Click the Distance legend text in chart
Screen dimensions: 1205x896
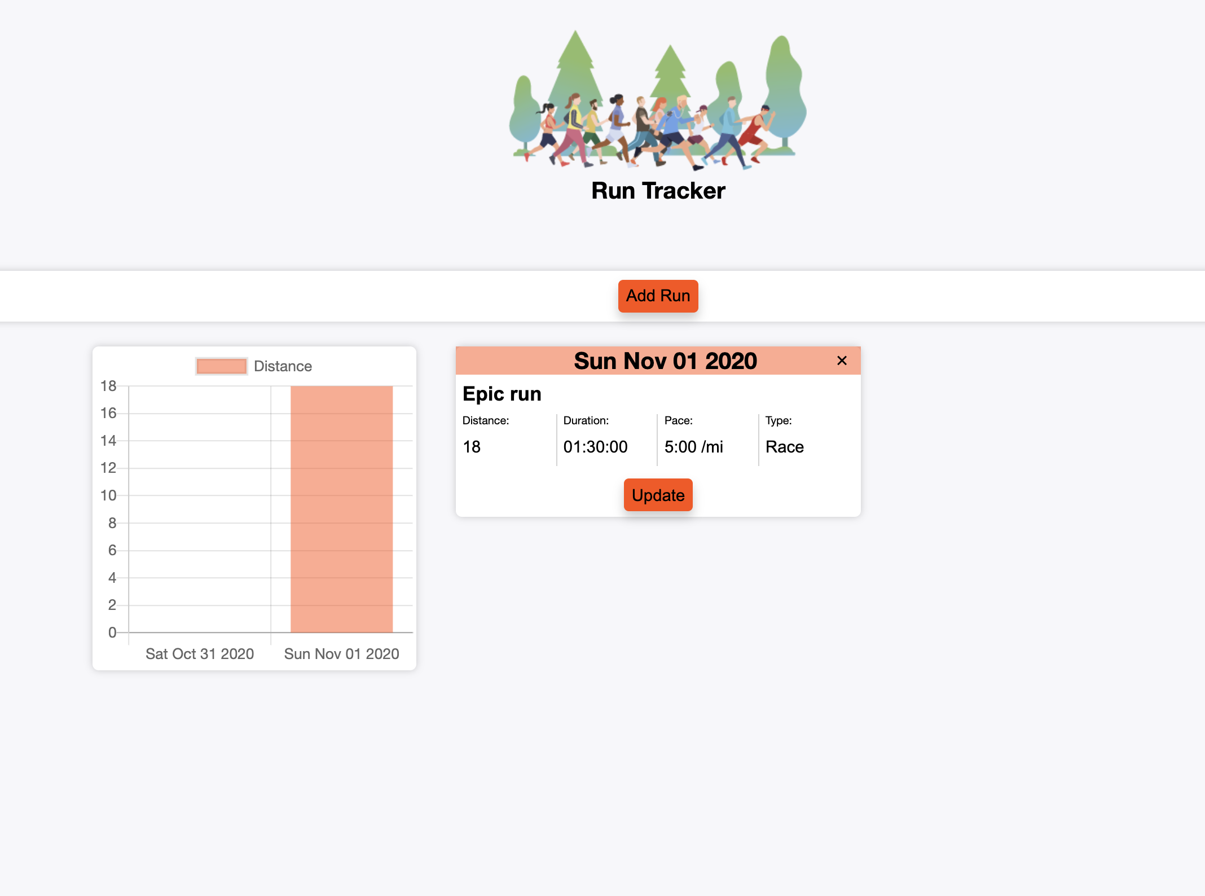283,366
